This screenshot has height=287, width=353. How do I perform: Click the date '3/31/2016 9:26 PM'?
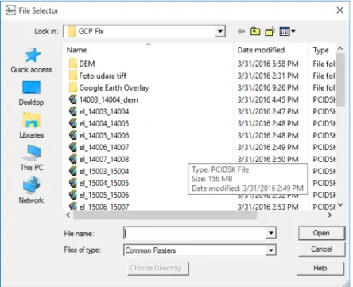coord(268,87)
